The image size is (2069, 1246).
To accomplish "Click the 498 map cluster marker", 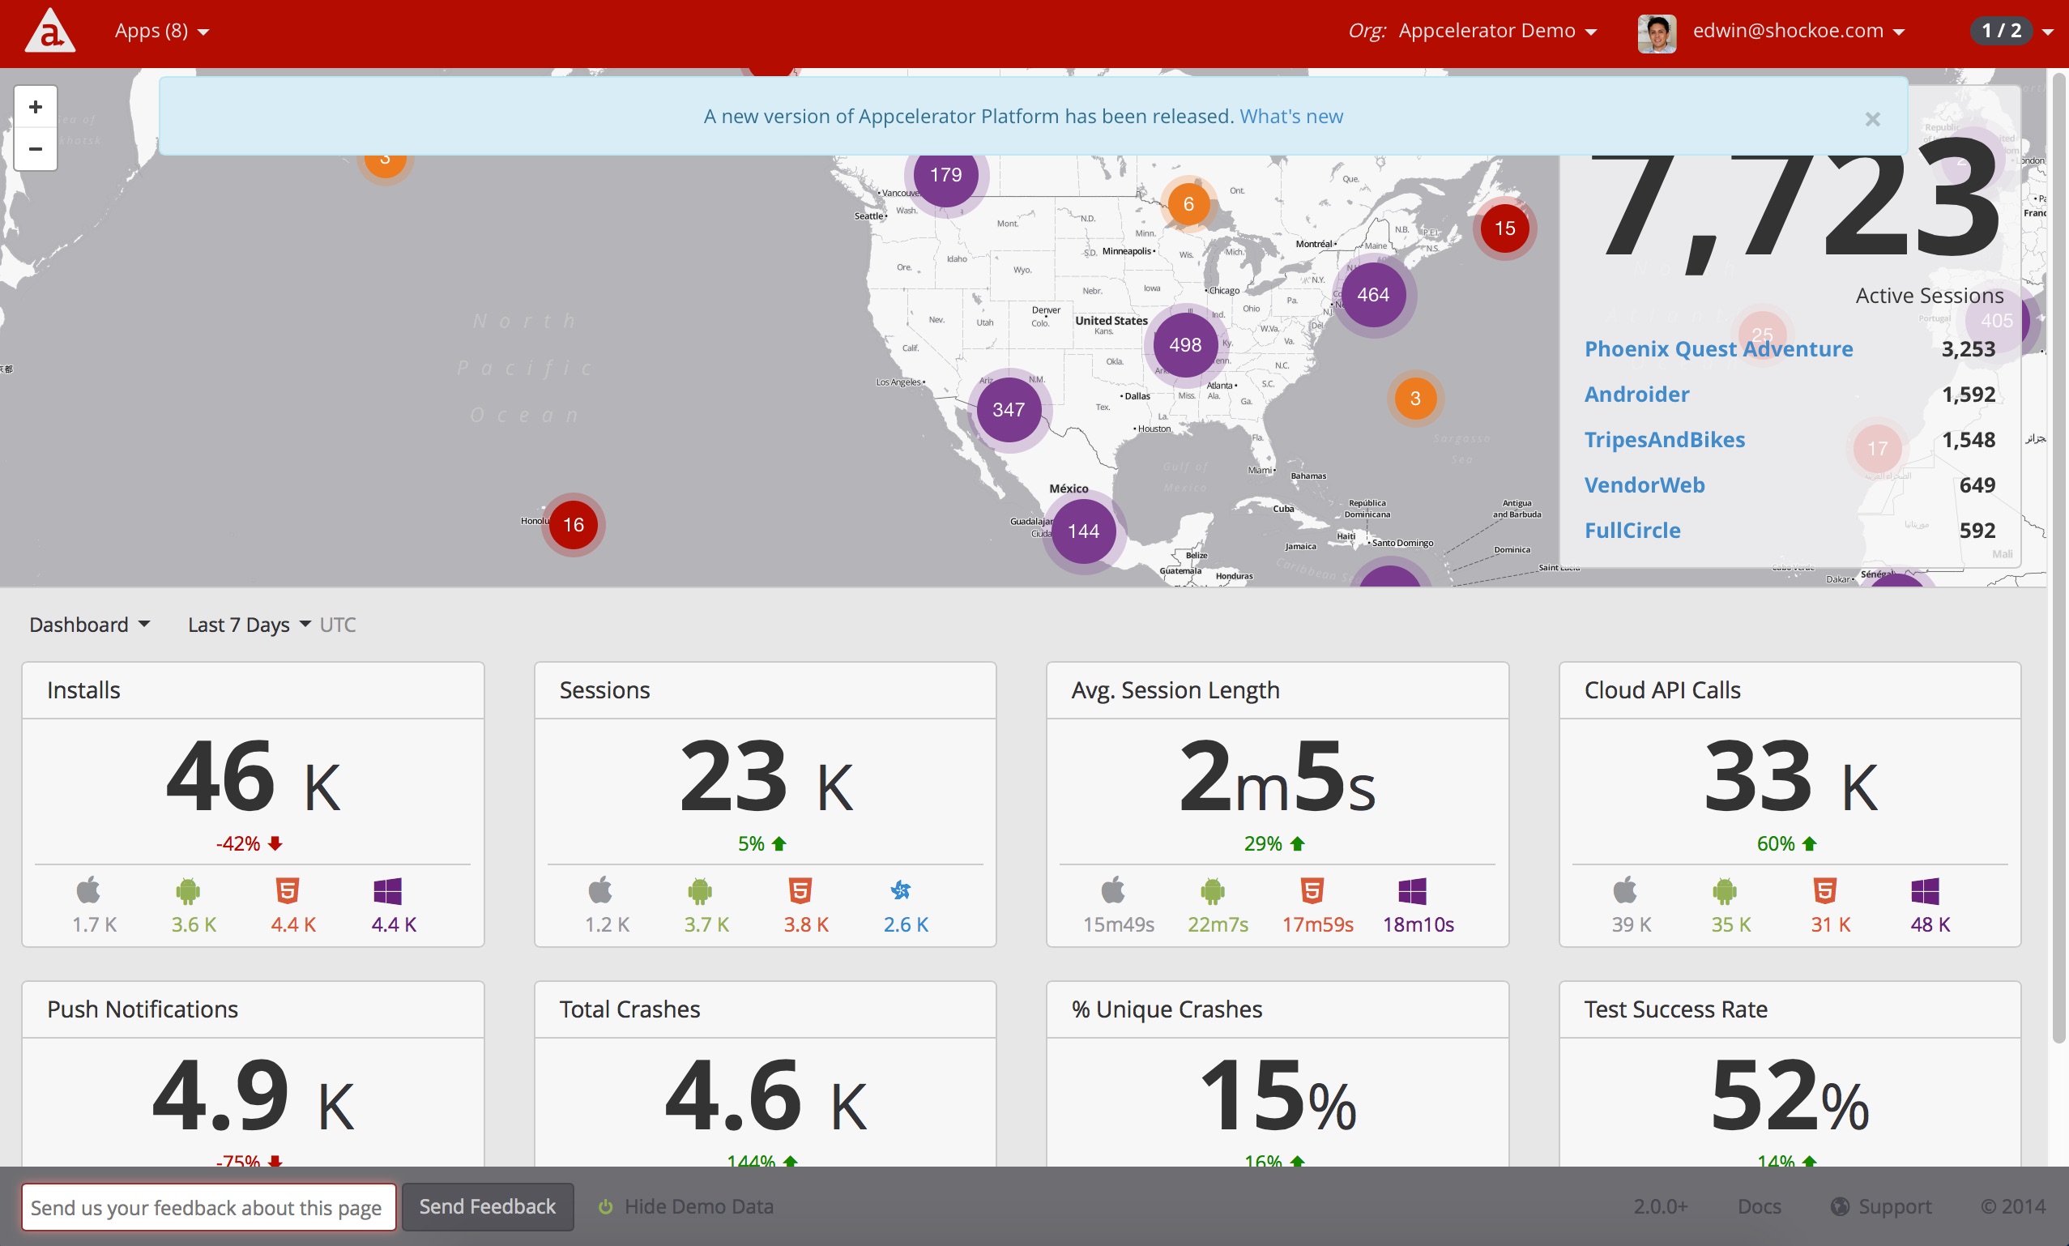I will (x=1185, y=345).
